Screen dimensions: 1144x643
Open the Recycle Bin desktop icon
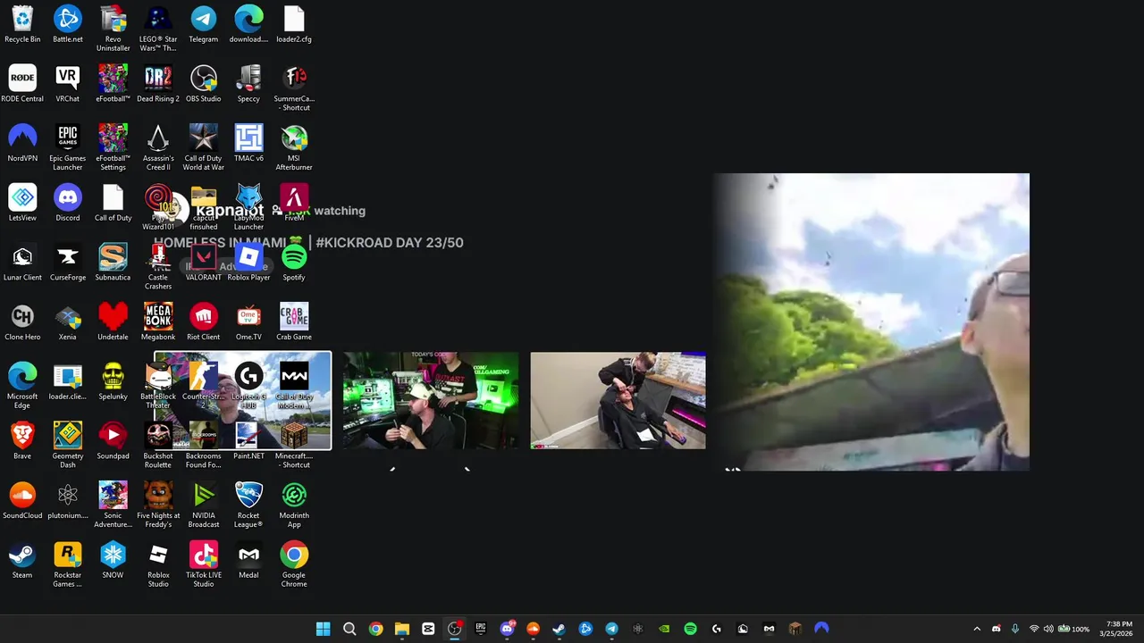pos(22,24)
